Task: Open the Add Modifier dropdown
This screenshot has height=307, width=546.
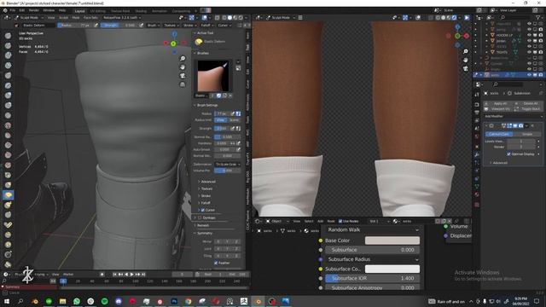Action: coord(514,116)
